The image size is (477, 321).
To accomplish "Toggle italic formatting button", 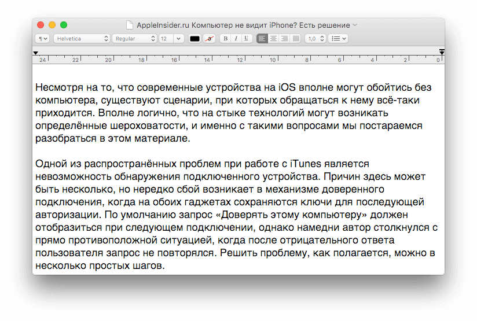I will [236, 39].
